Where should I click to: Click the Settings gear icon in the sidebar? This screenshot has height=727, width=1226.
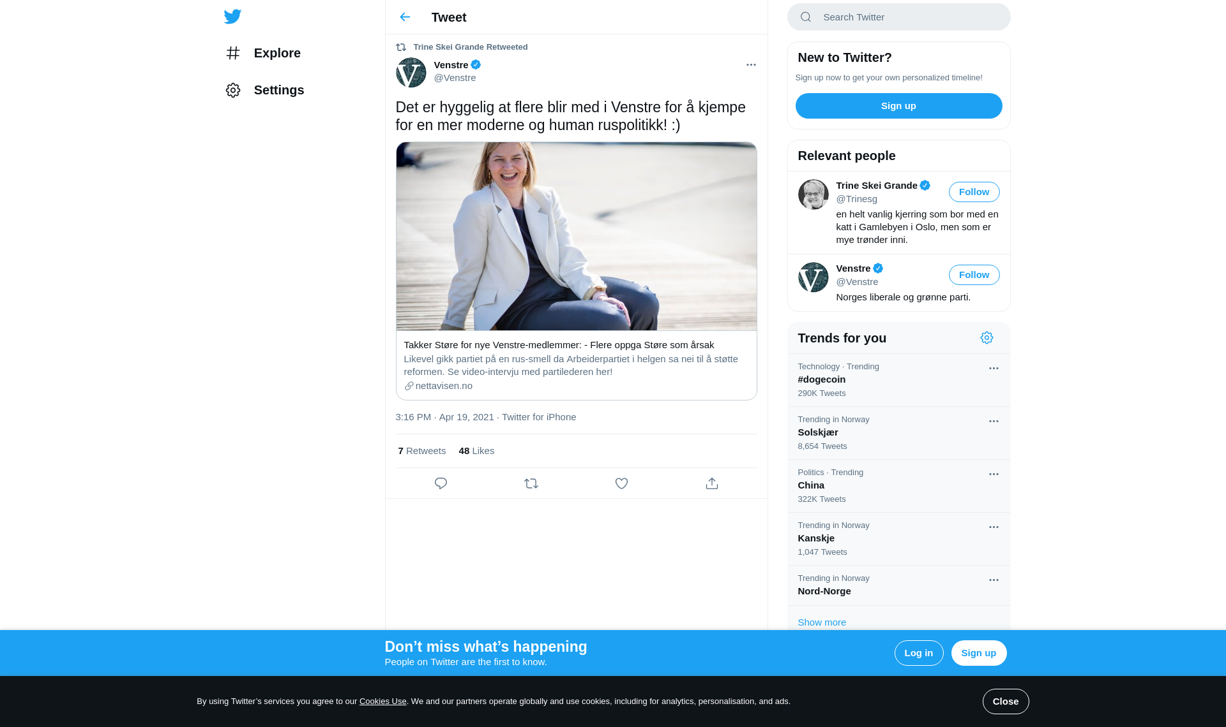click(233, 90)
